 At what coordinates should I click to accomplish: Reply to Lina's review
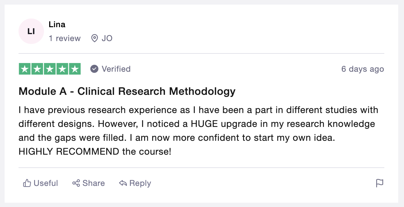click(x=135, y=183)
